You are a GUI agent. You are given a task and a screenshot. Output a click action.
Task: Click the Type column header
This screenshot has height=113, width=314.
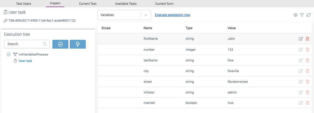click(189, 28)
